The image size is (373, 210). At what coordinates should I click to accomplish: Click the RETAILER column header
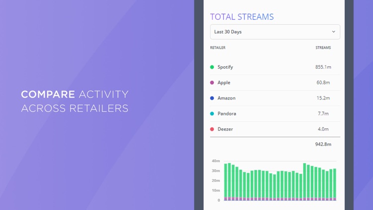(x=218, y=48)
